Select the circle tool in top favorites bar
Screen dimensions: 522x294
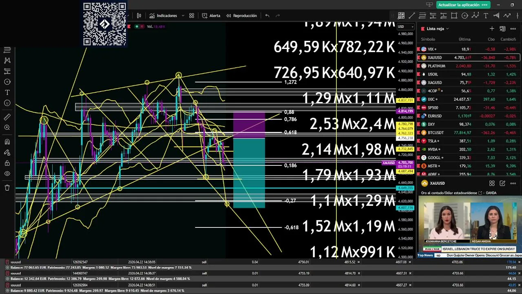pyautogui.click(x=465, y=16)
